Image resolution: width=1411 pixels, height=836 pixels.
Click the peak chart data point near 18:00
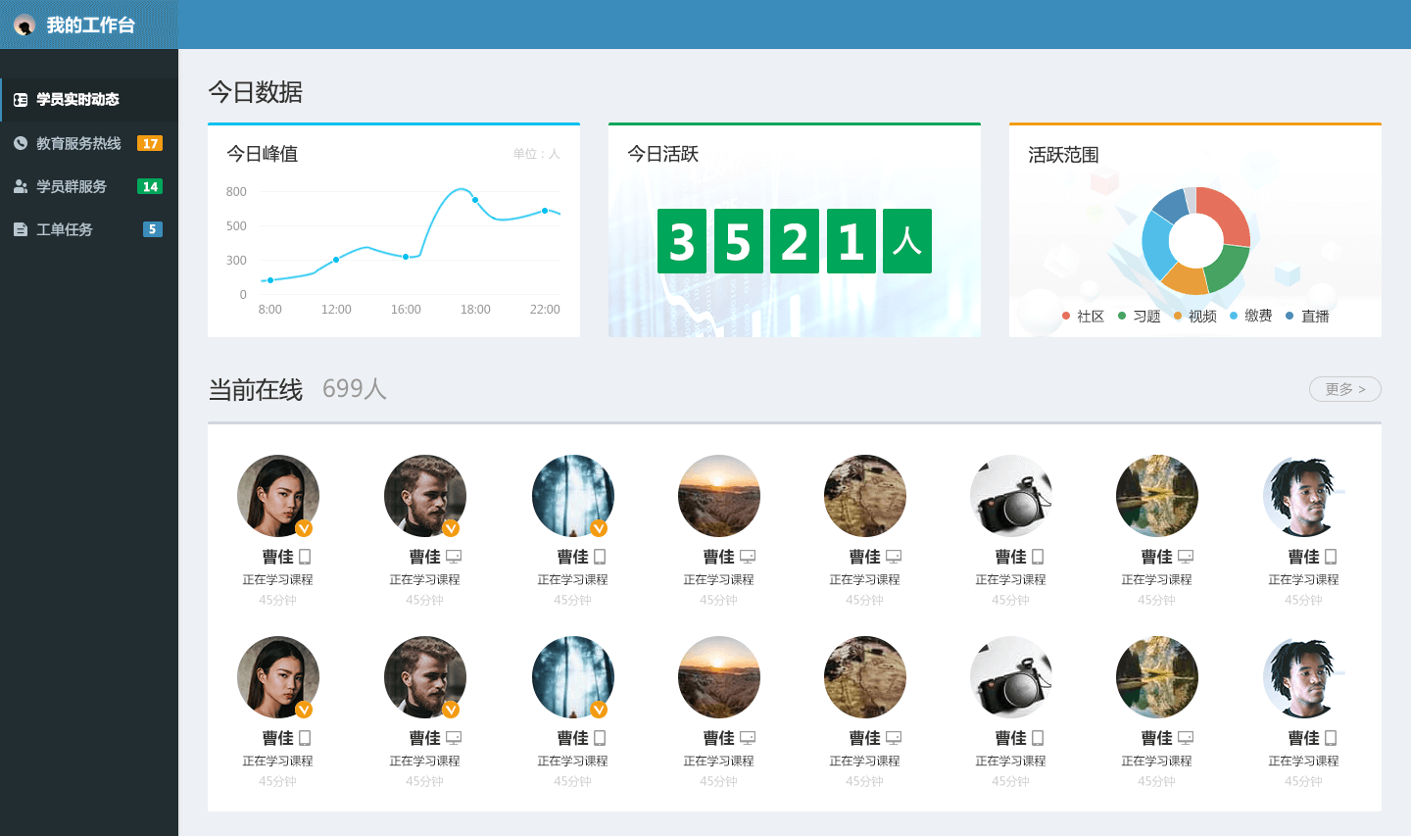(475, 200)
